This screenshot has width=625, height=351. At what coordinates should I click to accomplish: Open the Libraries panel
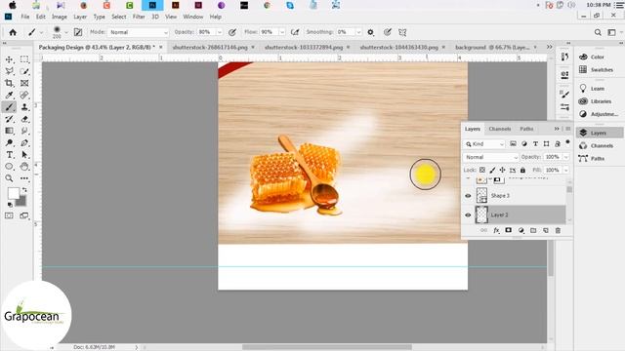[596, 101]
